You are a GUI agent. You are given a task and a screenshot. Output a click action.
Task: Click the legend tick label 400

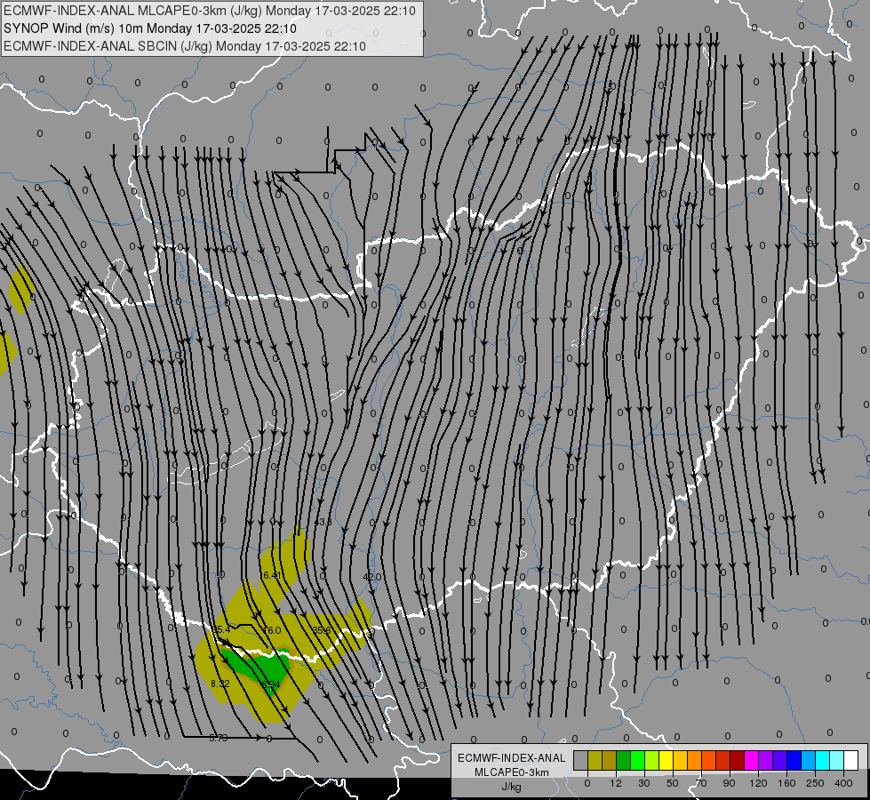pos(843,783)
